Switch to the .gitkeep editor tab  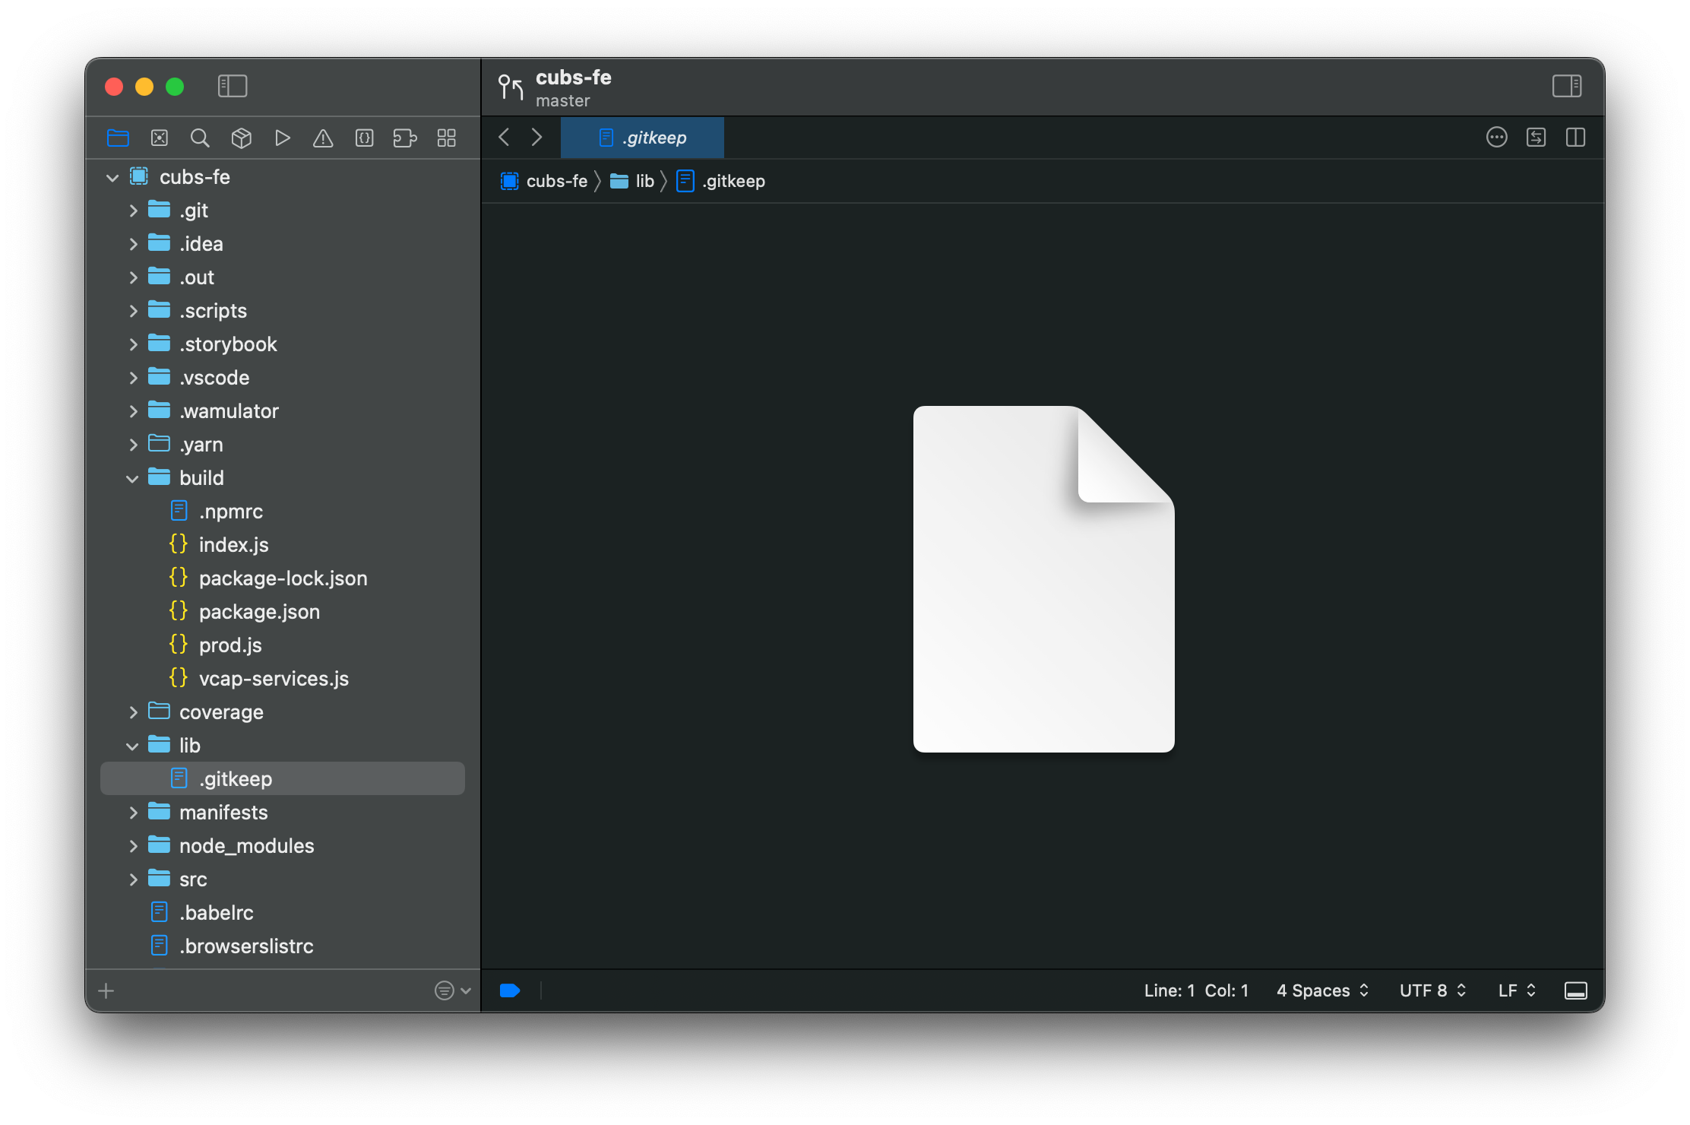[642, 138]
